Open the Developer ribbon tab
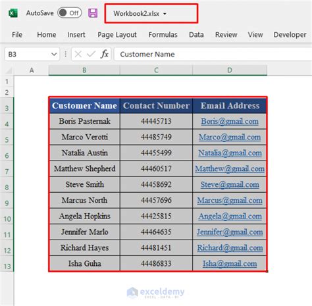Viewport: 312px width, 306px height. 290,35
